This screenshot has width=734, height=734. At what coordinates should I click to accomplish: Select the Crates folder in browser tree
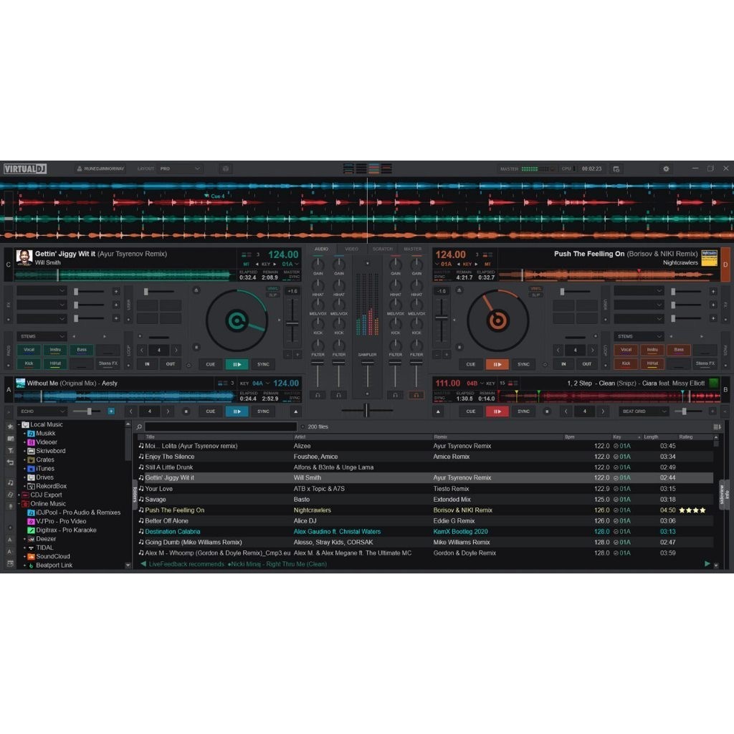(45, 459)
